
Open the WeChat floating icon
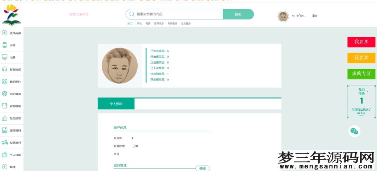coord(355,131)
